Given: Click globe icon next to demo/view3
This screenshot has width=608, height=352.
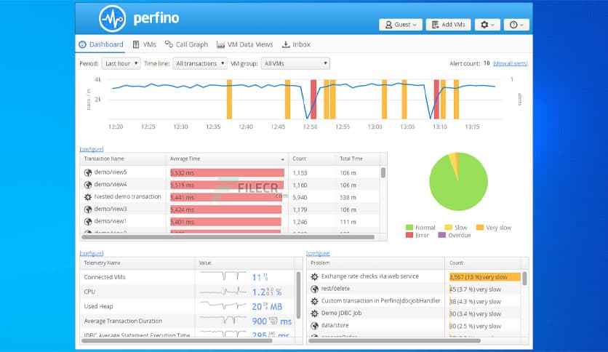Looking at the screenshot, I should 88,209.
